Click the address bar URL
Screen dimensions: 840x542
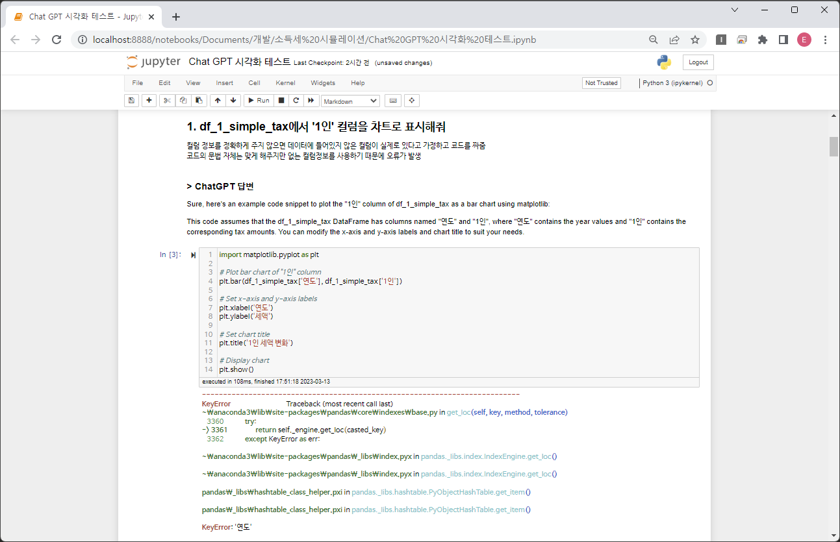[314, 40]
